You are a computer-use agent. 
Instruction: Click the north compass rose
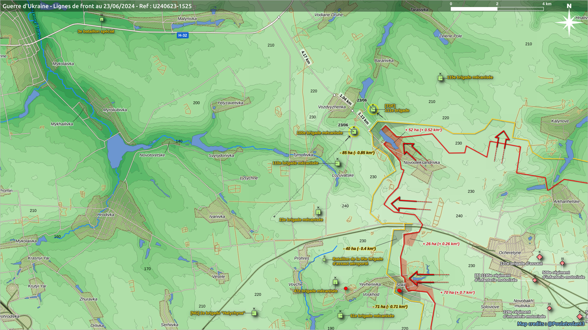pos(569,22)
